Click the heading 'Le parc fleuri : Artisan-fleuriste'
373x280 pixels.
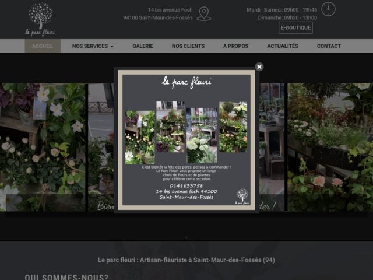tap(186, 260)
